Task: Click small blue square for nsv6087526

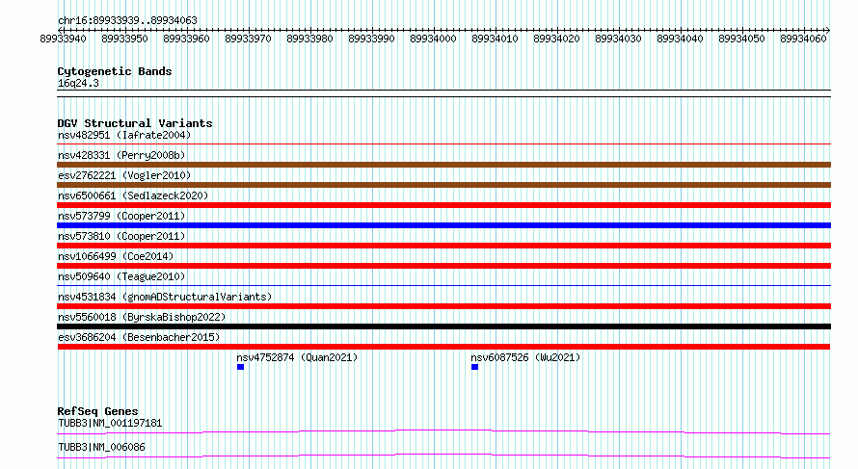Action: 474,367
